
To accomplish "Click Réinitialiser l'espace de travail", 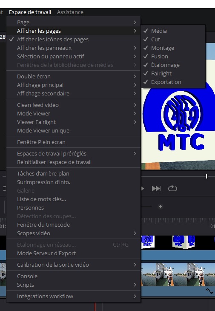I will click(73, 162).
